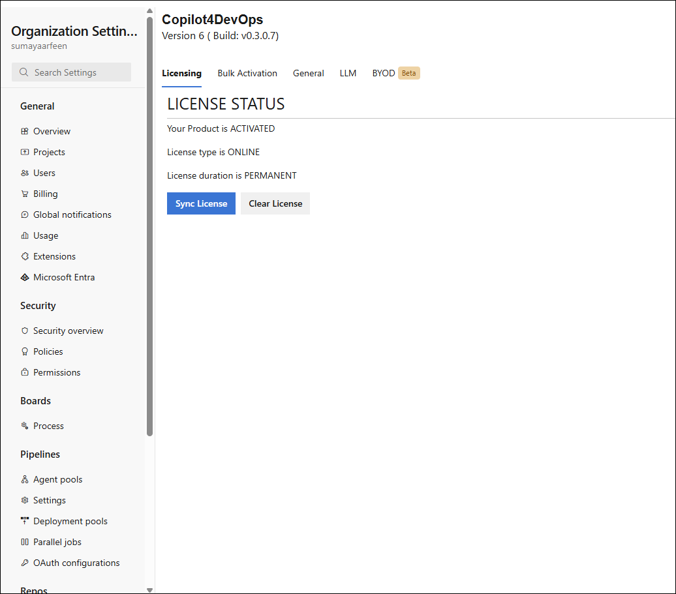Click the Process gears icon
This screenshot has width=676, height=594.
pyautogui.click(x=25, y=426)
